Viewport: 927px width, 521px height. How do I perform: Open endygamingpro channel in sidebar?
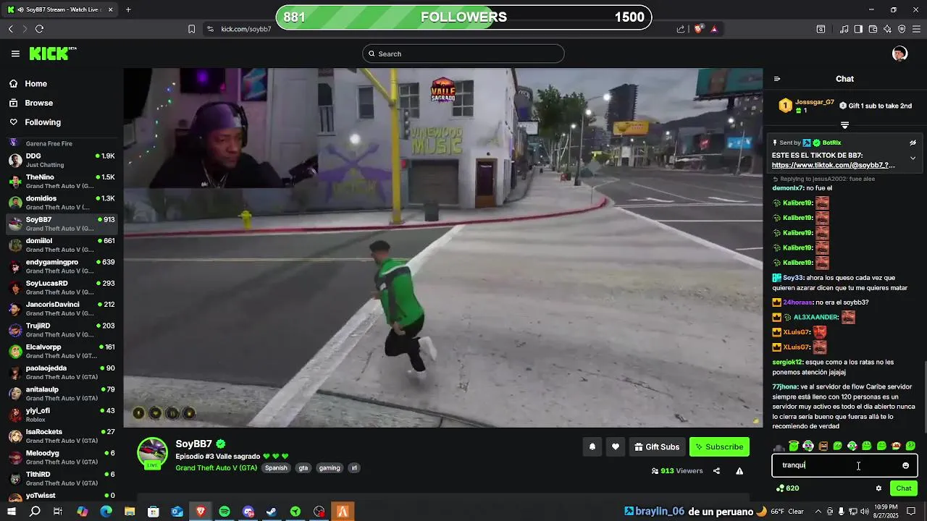62,266
